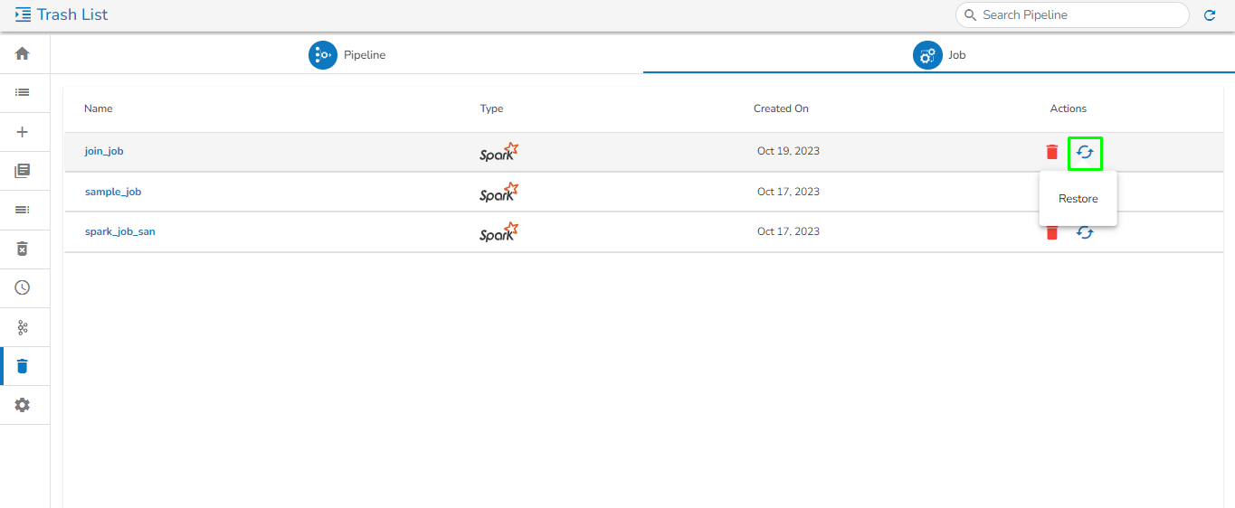Delete join_job permanently with red trash icon
The image size is (1235, 508).
1051,152
